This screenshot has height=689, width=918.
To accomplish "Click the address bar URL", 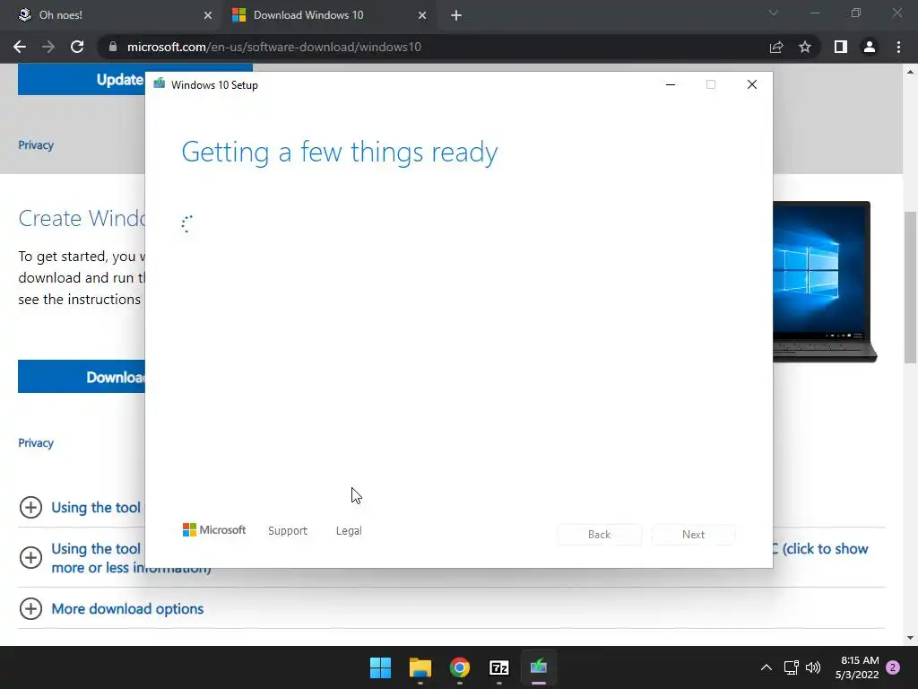I will point(274,47).
